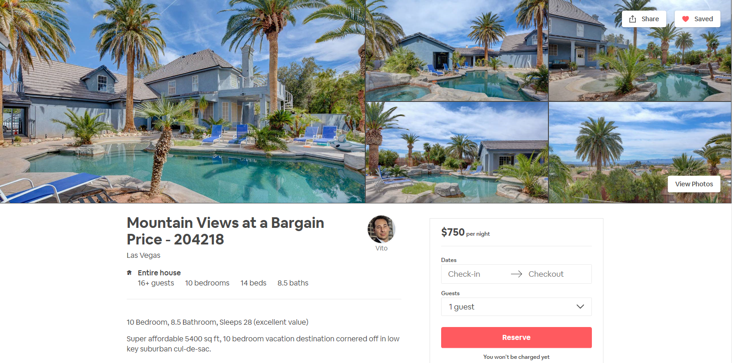Click the listing title Mountain Views
This screenshot has height=363, width=732.
click(226, 231)
